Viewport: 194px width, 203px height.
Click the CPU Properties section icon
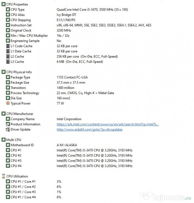pos(3,4)
